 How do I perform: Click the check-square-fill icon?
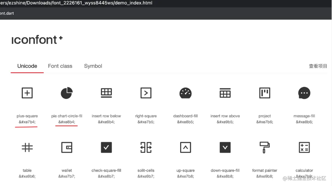coord(106,147)
